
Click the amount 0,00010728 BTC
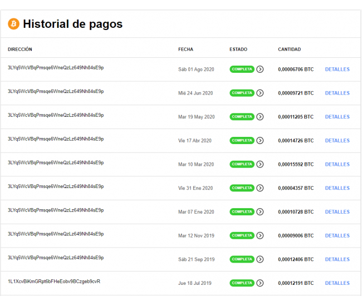pos(296,212)
